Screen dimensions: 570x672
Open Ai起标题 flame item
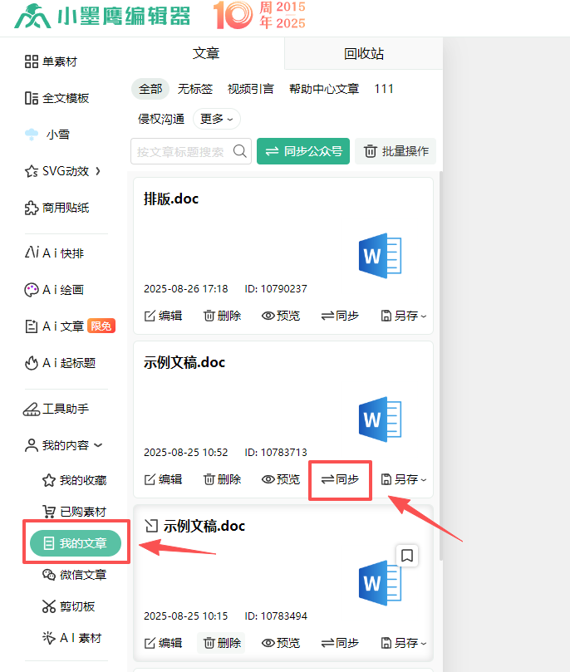60,363
